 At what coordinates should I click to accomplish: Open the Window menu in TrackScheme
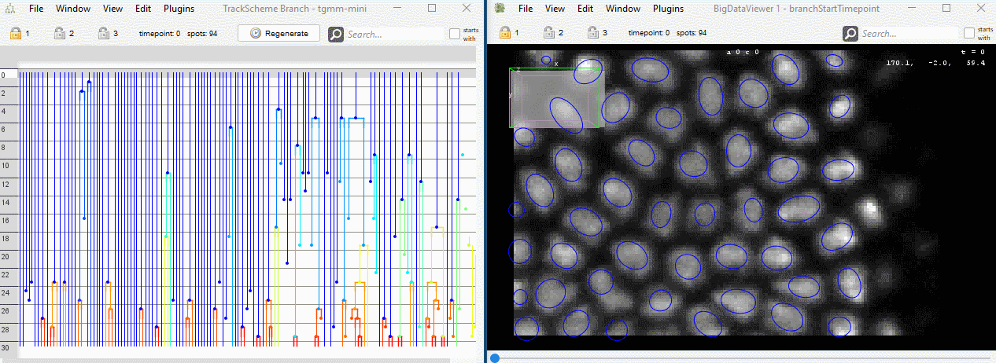point(72,9)
